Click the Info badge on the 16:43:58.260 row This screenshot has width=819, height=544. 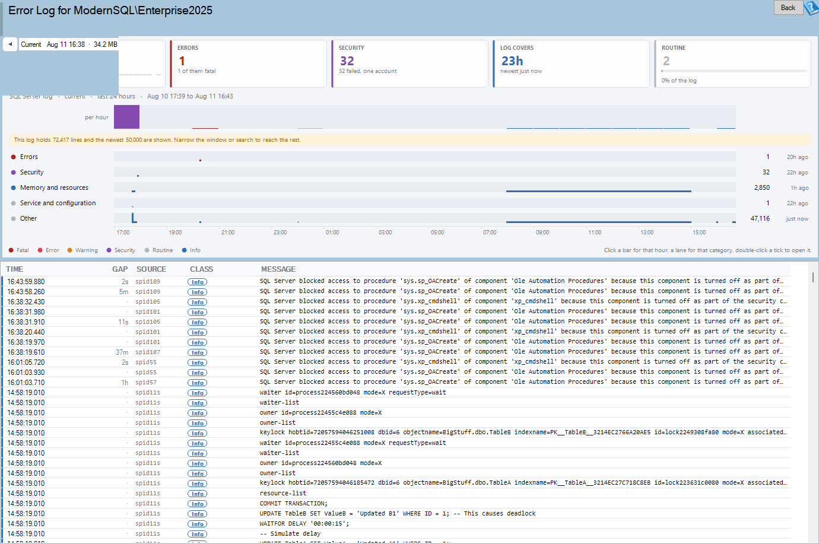pyautogui.click(x=198, y=292)
